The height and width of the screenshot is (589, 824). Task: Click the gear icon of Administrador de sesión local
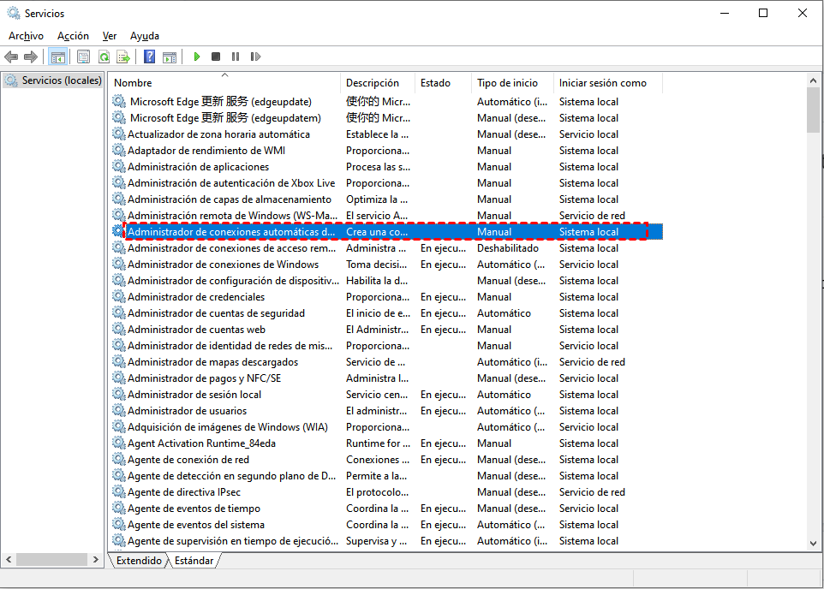[x=119, y=394]
